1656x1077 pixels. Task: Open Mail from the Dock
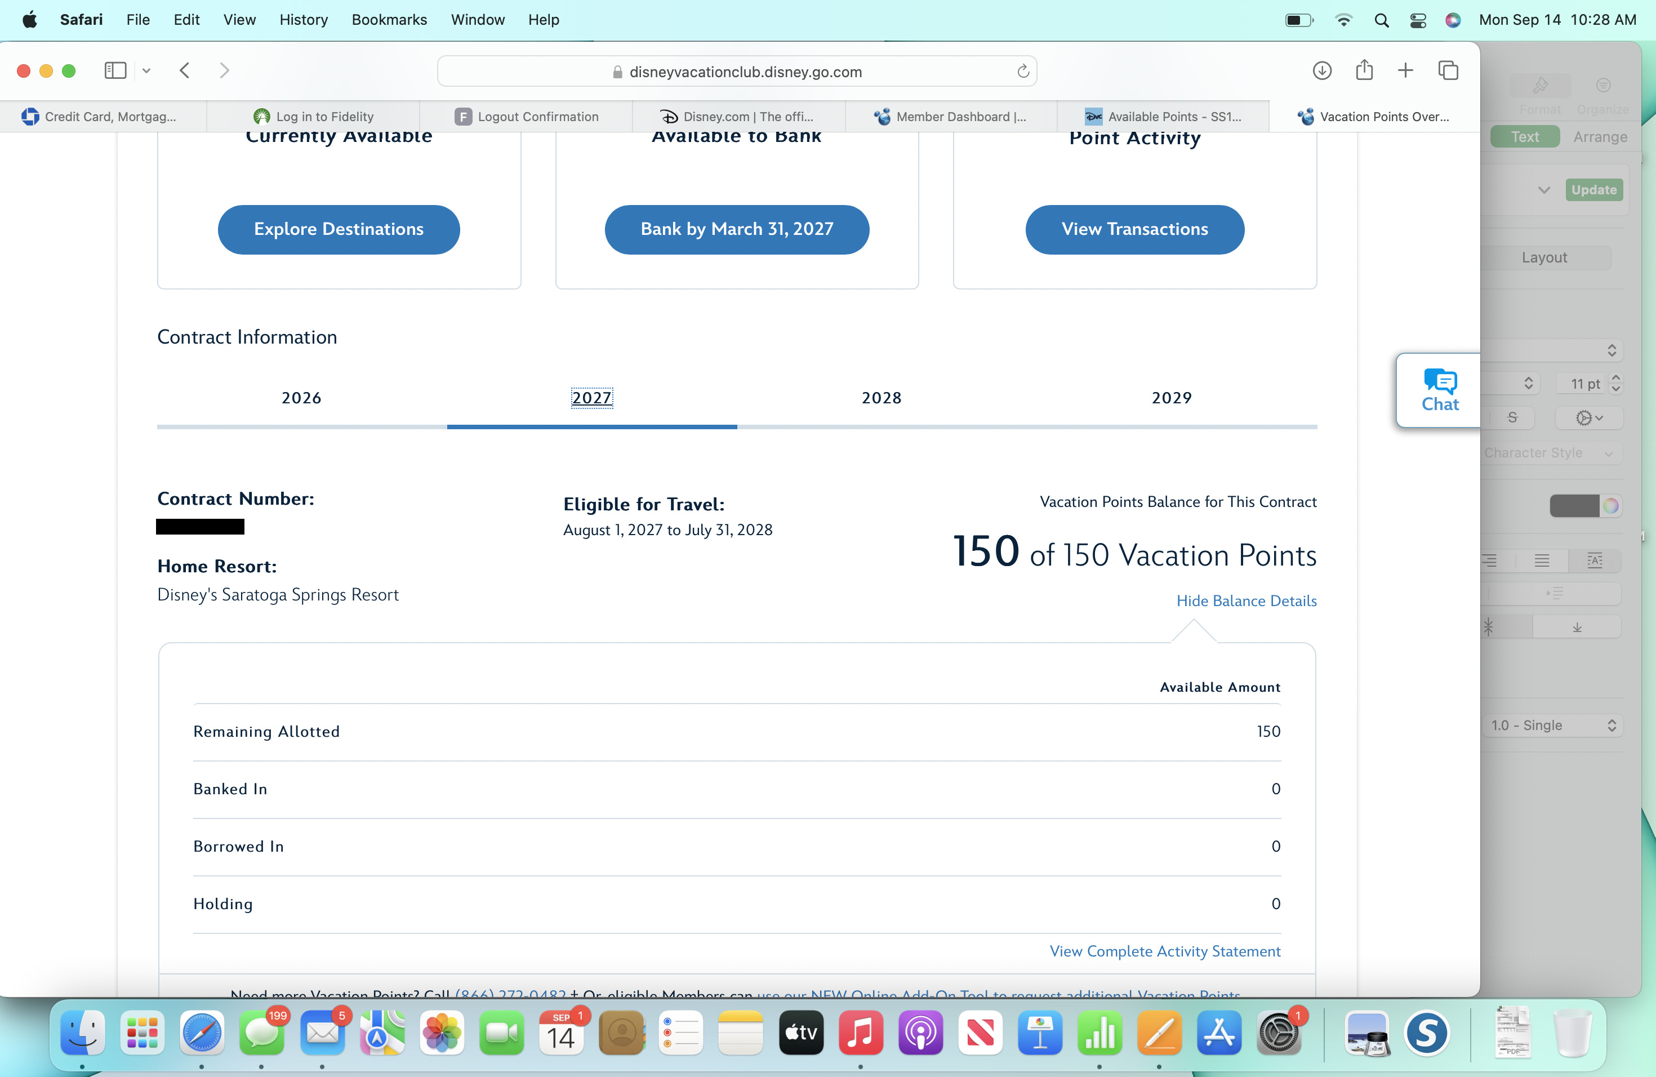pos(322,1033)
